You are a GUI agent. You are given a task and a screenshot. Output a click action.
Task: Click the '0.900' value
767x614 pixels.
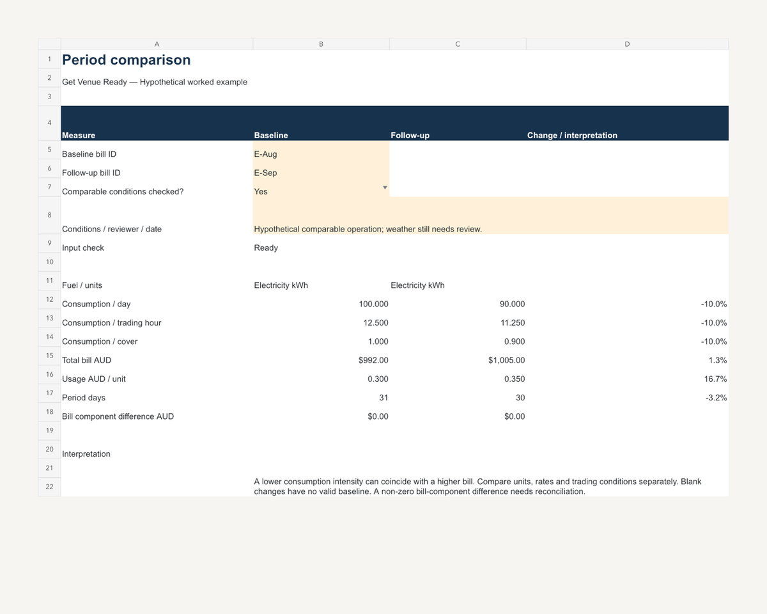(515, 342)
